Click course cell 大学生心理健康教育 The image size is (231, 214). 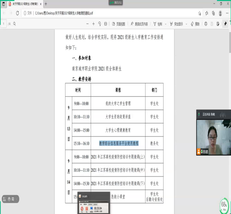(118, 130)
